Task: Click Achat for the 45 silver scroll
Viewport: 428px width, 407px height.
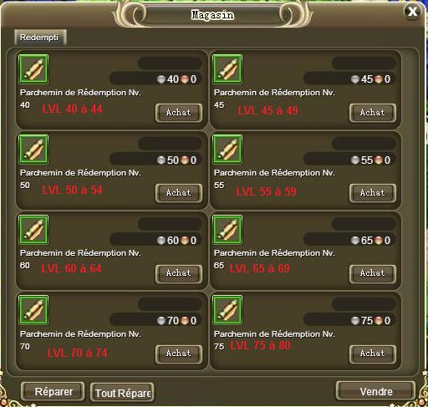Action: [373, 113]
